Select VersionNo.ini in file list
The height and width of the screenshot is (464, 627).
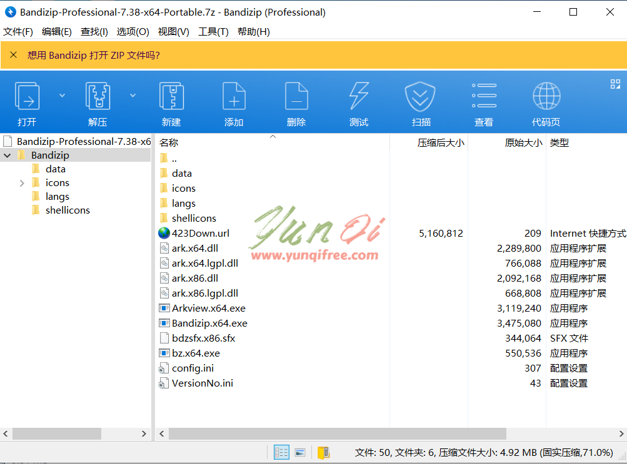[203, 383]
